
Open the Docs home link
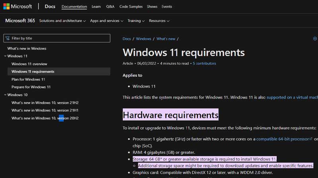(50, 6)
